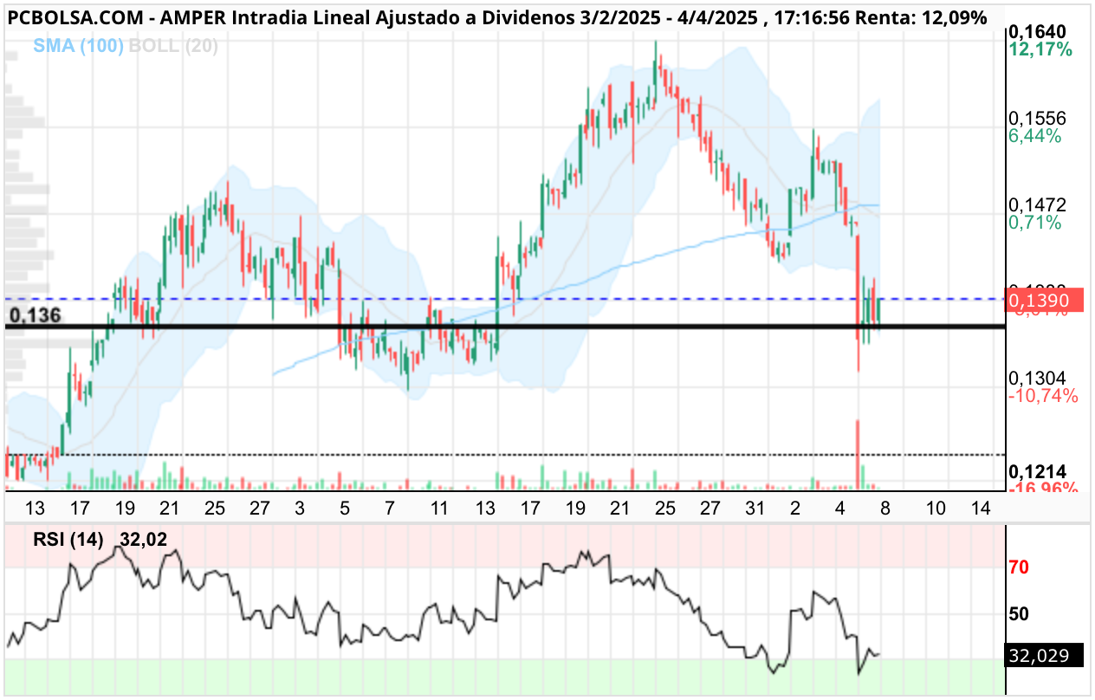Viewport: 1095px width, 700px height.
Task: Click the 6,44% percentage label
Action: point(1035,136)
